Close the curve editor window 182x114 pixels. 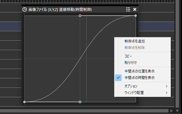(x=135, y=9)
